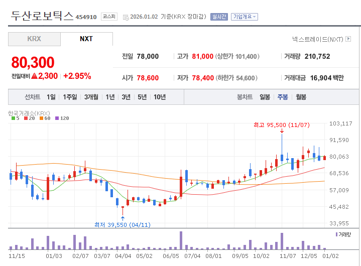
Task: Switch to the KRX tab
Action: (x=34, y=39)
